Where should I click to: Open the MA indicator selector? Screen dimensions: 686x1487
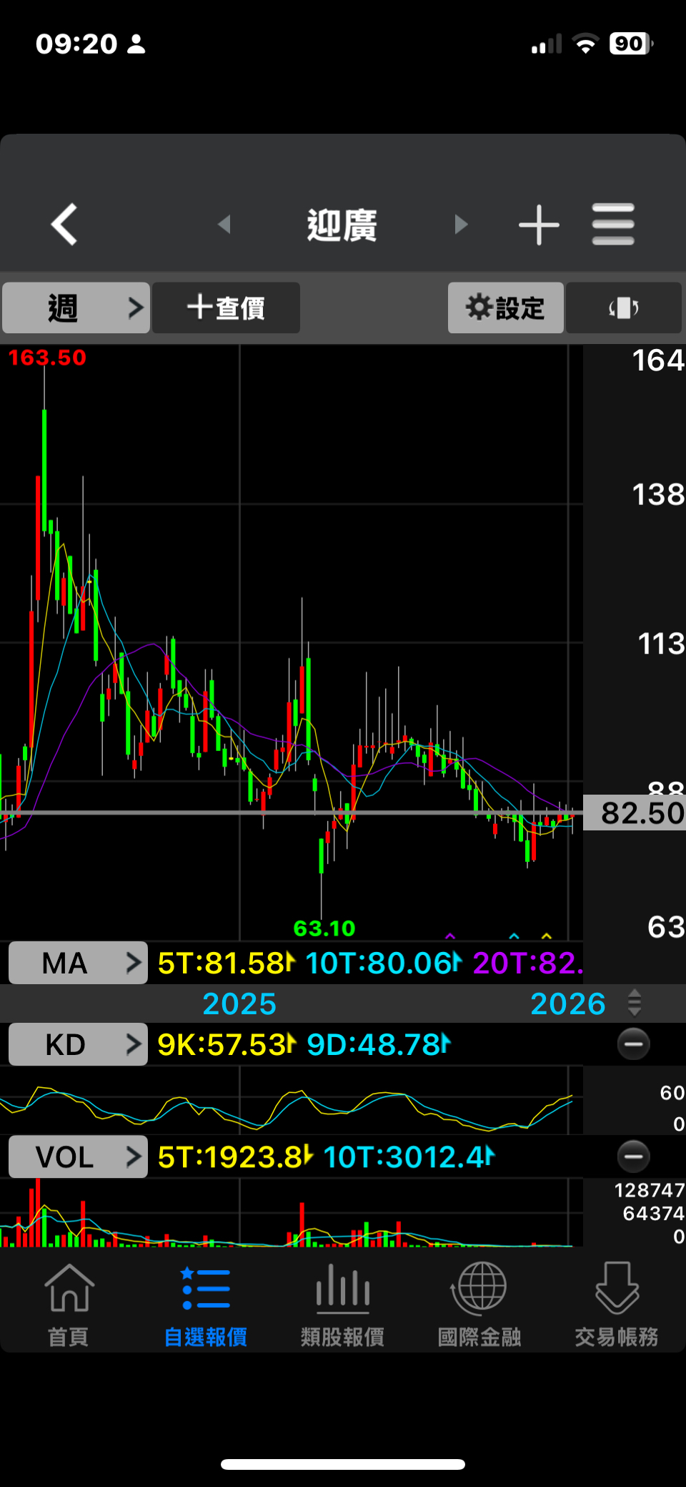[78, 963]
